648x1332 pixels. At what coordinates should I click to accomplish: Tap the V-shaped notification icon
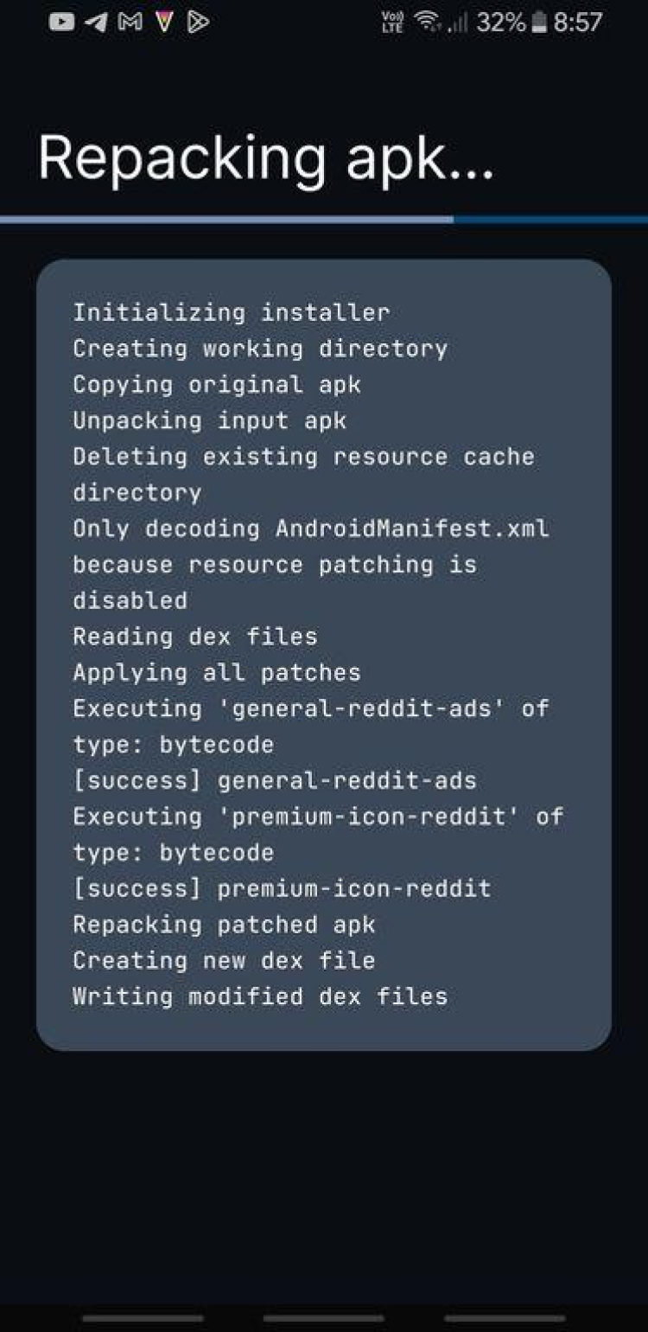click(164, 22)
